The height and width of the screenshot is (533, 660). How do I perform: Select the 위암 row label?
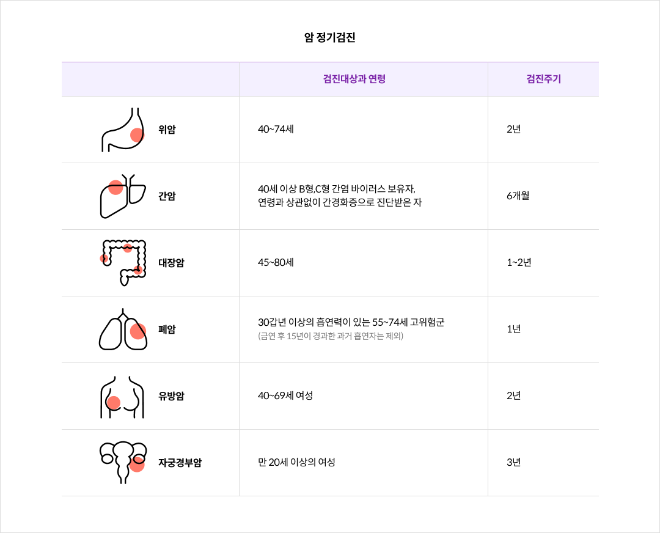tap(167, 130)
